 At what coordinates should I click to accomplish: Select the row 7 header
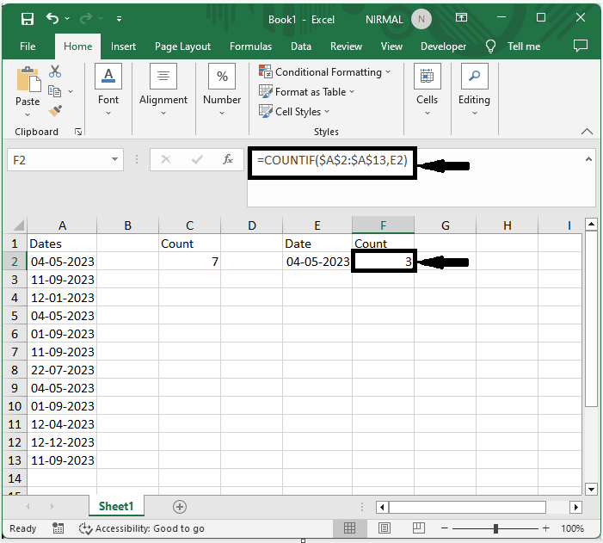coord(15,352)
